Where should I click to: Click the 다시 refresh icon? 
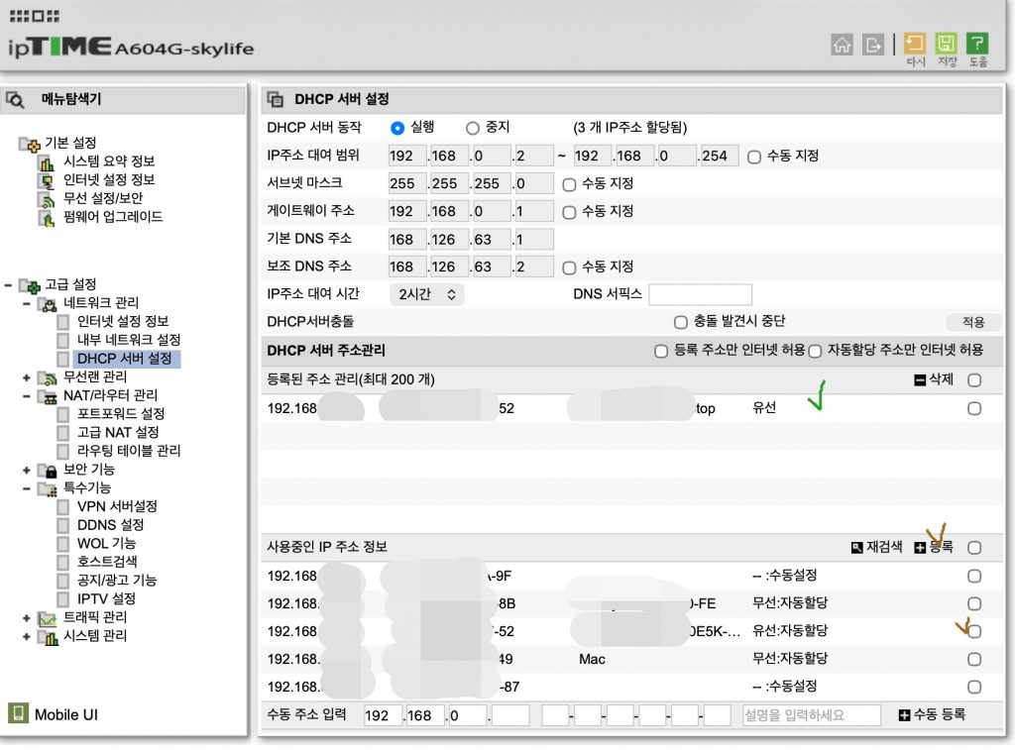(x=915, y=44)
